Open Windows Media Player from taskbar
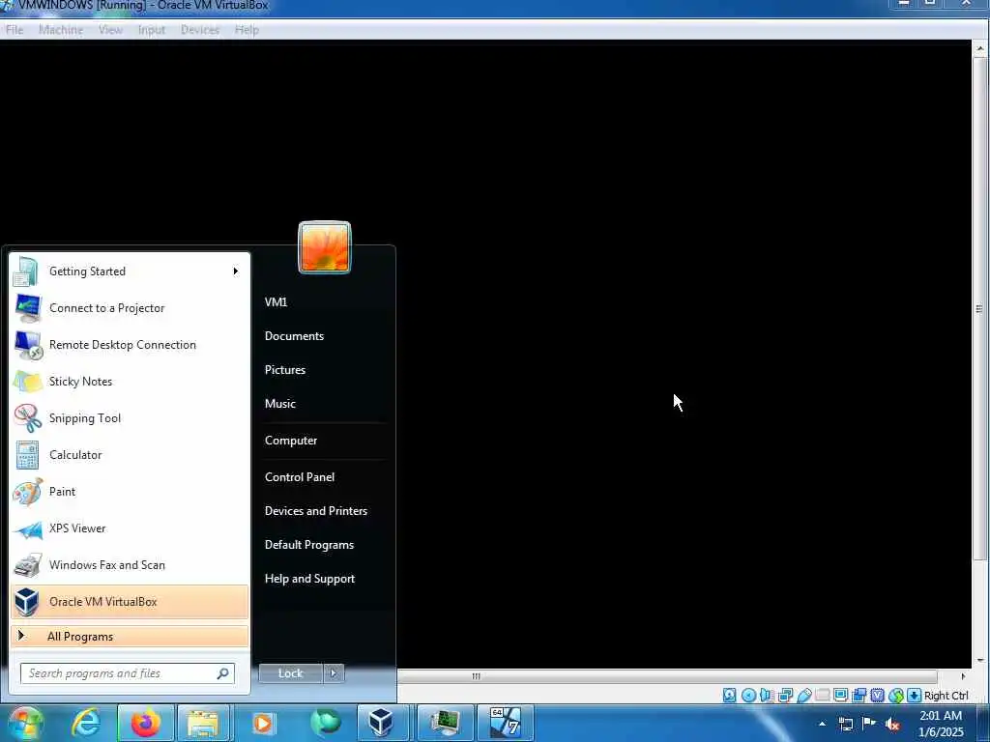The image size is (990, 742). click(x=263, y=723)
